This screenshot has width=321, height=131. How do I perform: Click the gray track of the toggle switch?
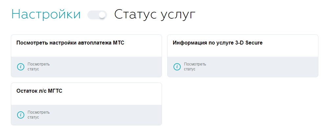92,15
